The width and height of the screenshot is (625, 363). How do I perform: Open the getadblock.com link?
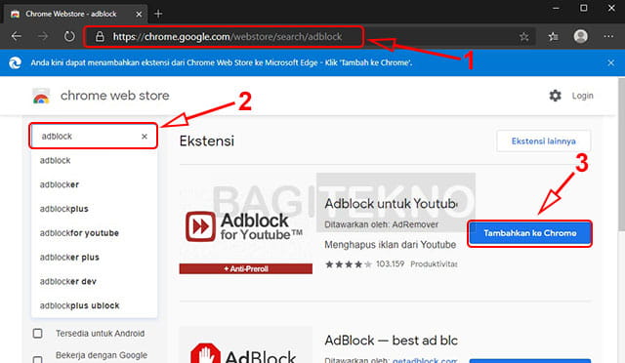click(x=425, y=360)
